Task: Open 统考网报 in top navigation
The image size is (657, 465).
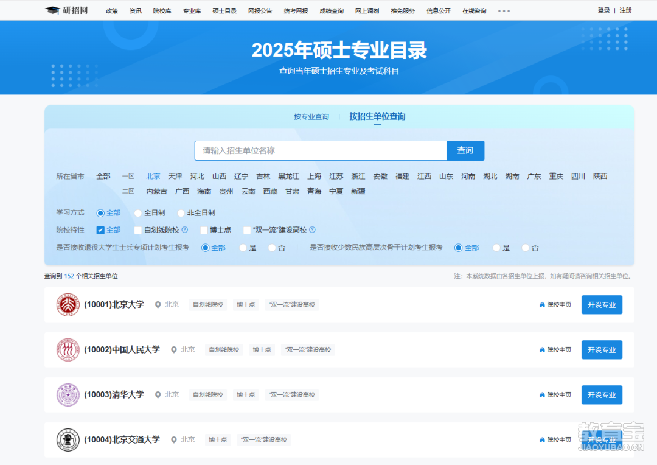Action: [x=296, y=11]
